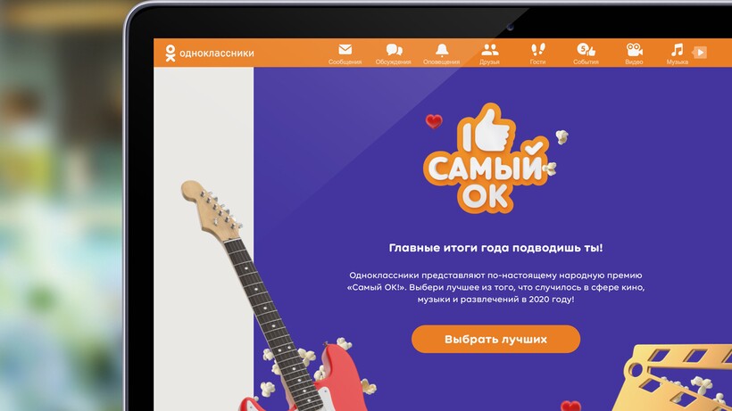
Task: Go to Друзья friends icon
Action: point(490,49)
